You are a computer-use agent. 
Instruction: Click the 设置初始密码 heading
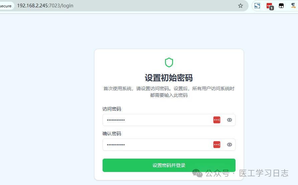(169, 78)
